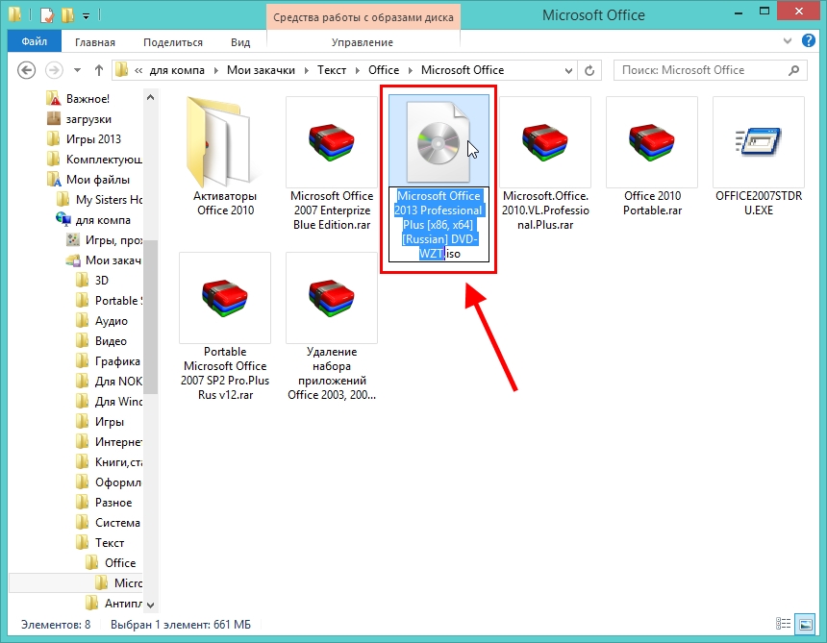The image size is (827, 643).
Task: Select the Система folder in the tree
Action: pyautogui.click(x=108, y=522)
